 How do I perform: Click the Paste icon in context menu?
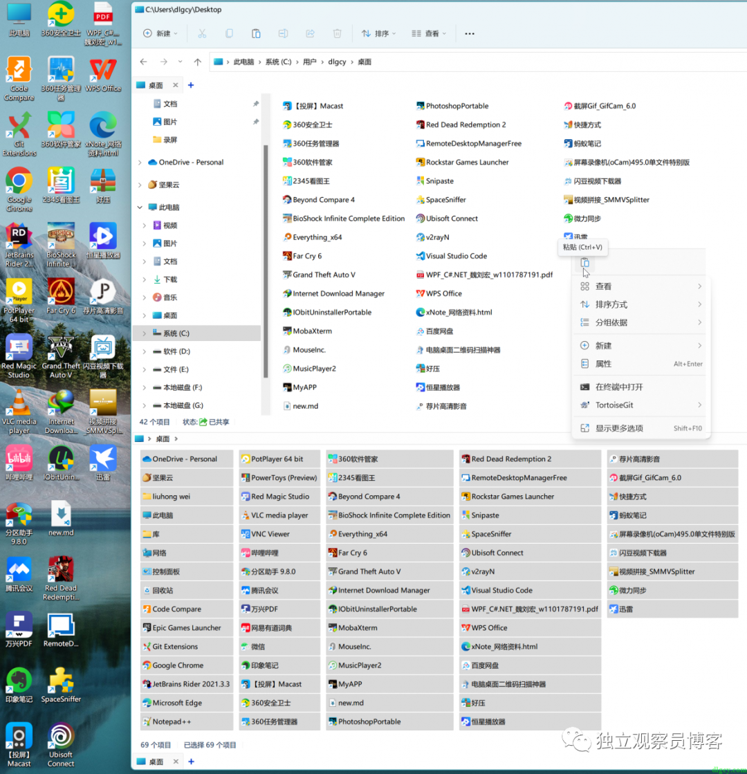[x=584, y=263]
